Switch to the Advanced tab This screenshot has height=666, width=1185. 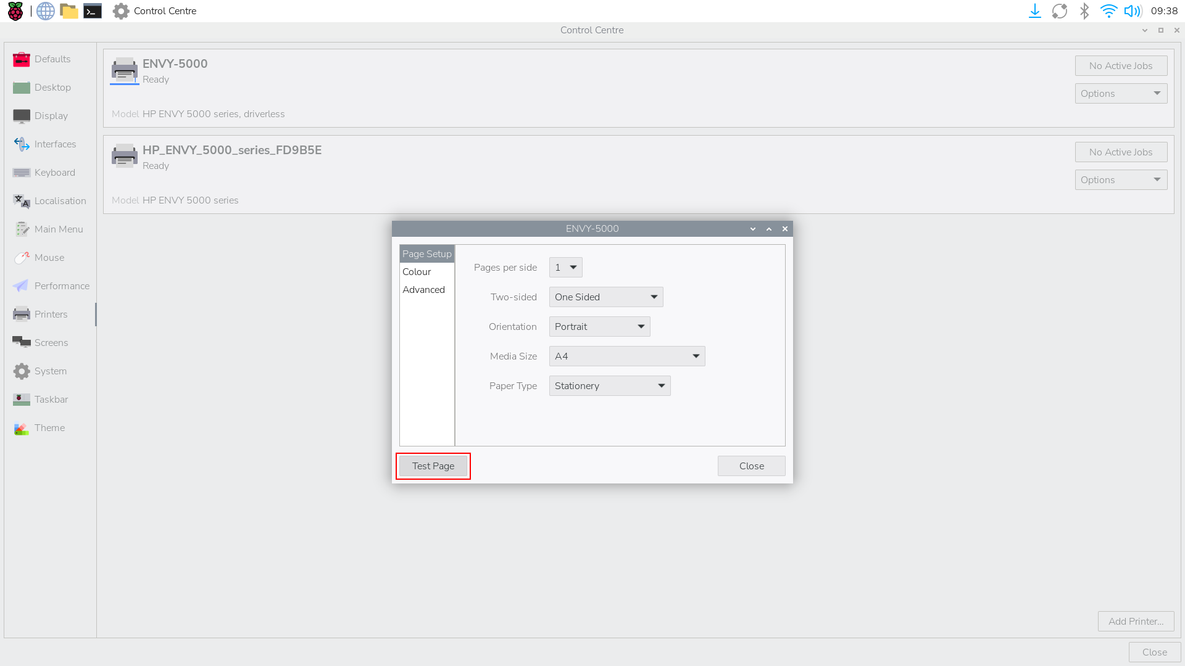click(427, 290)
